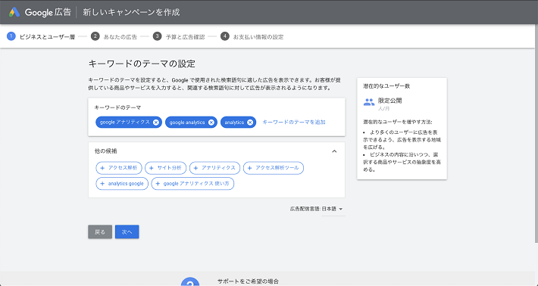
Task: Remove the 'analytics' keyword chip
Action: [x=250, y=123]
